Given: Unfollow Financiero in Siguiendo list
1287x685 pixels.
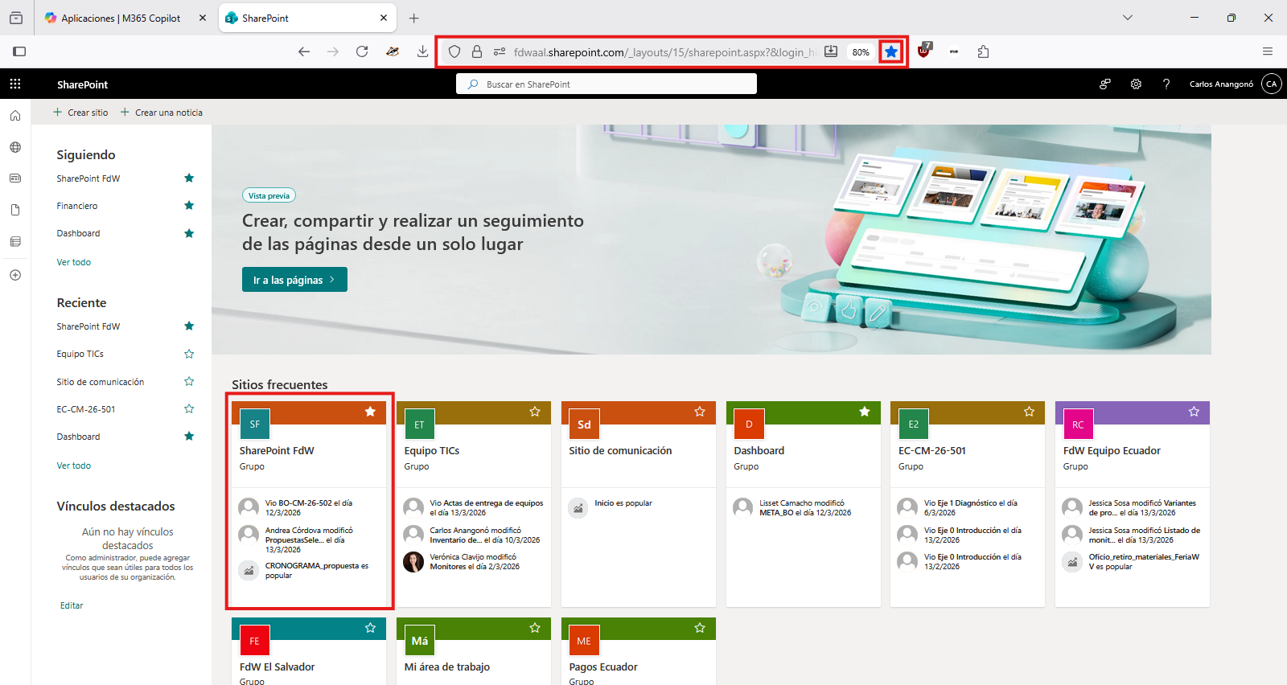Looking at the screenshot, I should pos(189,205).
